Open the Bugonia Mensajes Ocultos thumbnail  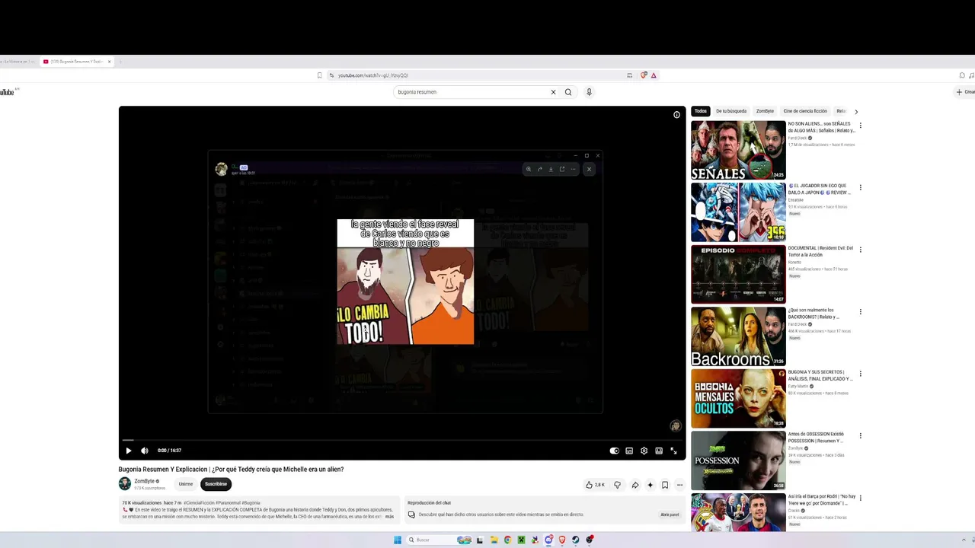click(738, 398)
